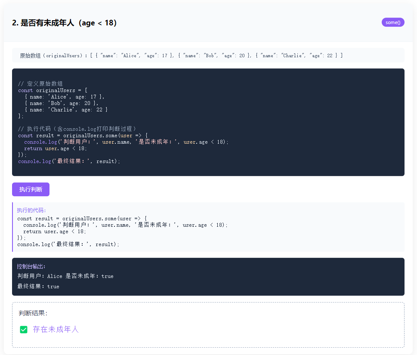Click console output 判断用户： Alice 是否未成年： true
The width and height of the screenshot is (417, 355).
65,276
